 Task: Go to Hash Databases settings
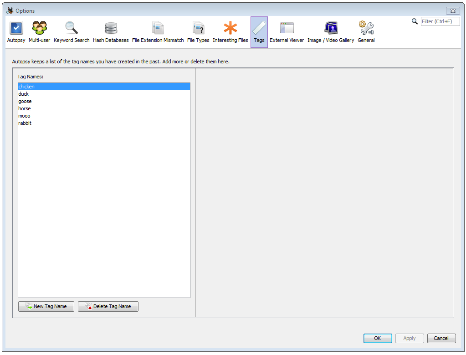(x=111, y=32)
